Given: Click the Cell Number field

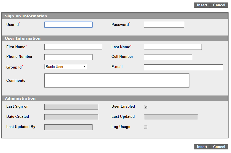Looking at the screenshot, I should [x=168, y=57].
